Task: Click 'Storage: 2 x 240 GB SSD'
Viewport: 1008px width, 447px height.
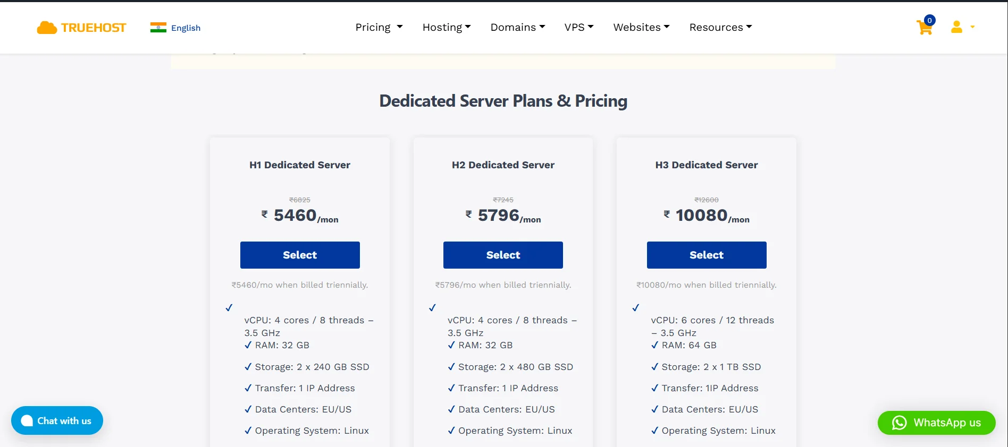Action: [x=312, y=367]
